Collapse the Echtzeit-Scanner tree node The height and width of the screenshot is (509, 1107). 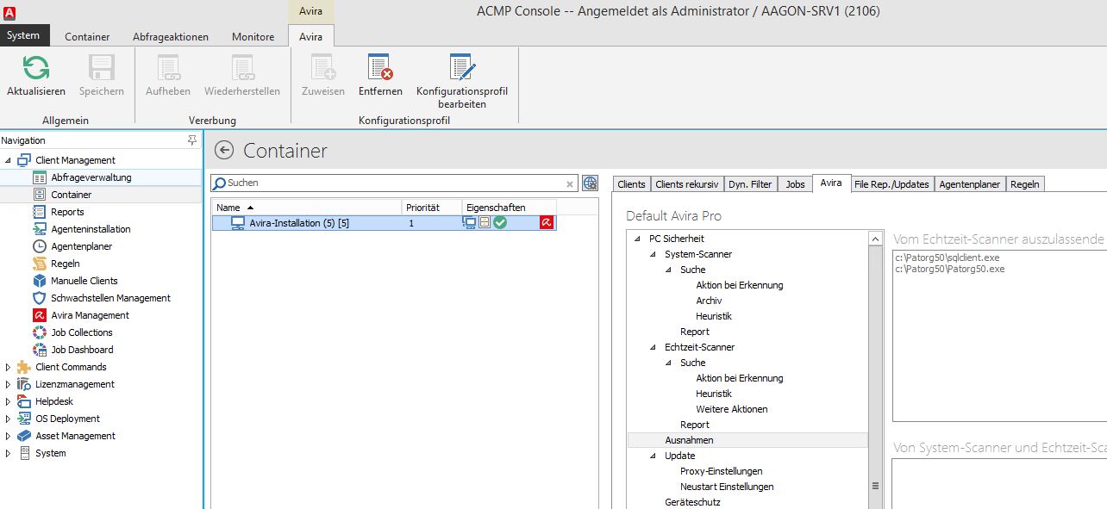pos(653,347)
